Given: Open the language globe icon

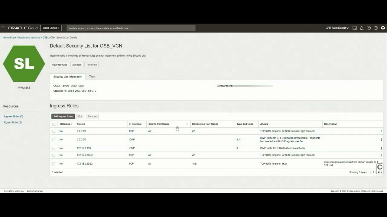Looking at the screenshot, I should (x=376, y=28).
